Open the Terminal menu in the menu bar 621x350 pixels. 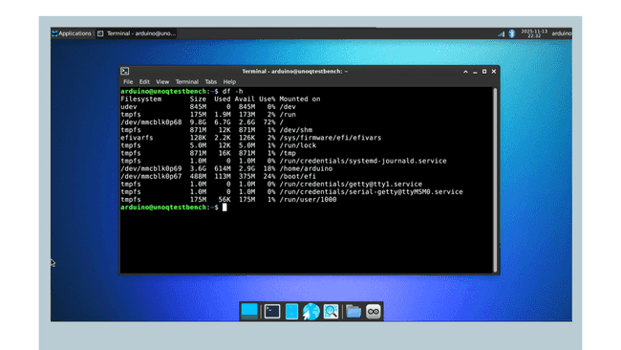187,81
